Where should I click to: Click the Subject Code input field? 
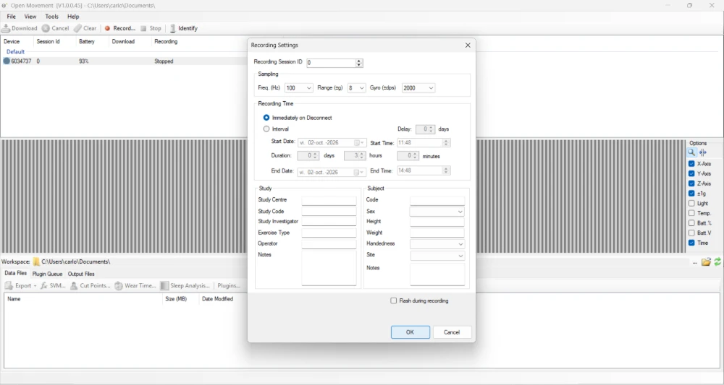point(437,201)
